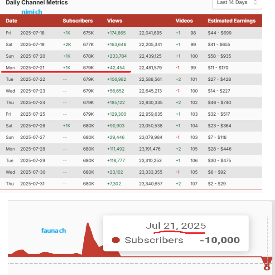
Task: Click the views gain +129,300
Action: (x=116, y=114)
